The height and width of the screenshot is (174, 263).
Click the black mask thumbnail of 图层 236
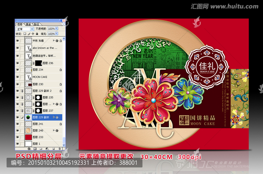[39, 63]
